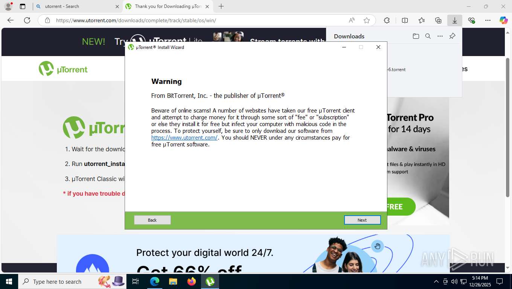The height and width of the screenshot is (289, 512).
Task: Search downloads with the magnifier icon
Action: coord(428,36)
